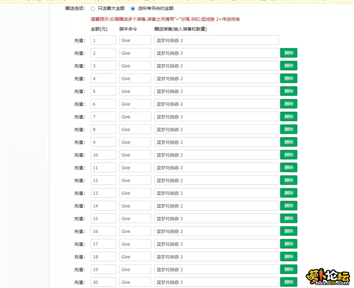Delete the recharge row with amount 16
Viewport: 354px width, 288px height.
click(288, 231)
